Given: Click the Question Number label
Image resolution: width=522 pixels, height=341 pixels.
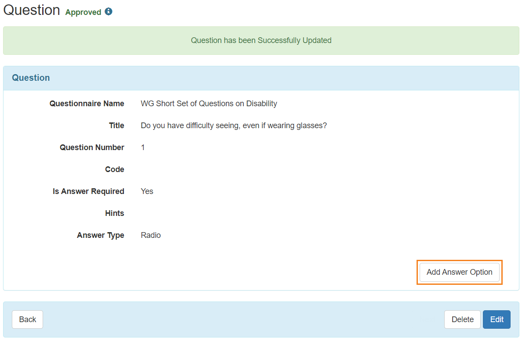Looking at the screenshot, I should [x=92, y=147].
